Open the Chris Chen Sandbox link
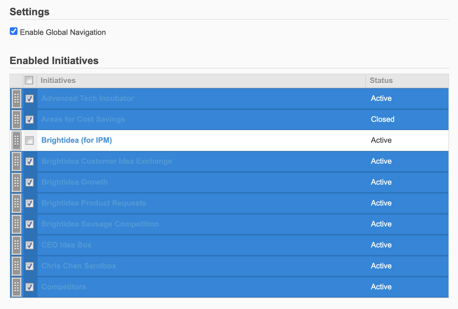This screenshot has height=309, width=458. point(78,266)
